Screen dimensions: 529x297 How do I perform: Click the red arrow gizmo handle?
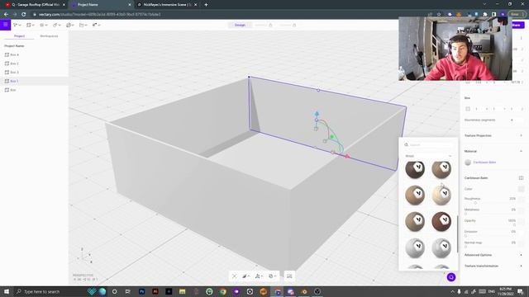[347, 156]
